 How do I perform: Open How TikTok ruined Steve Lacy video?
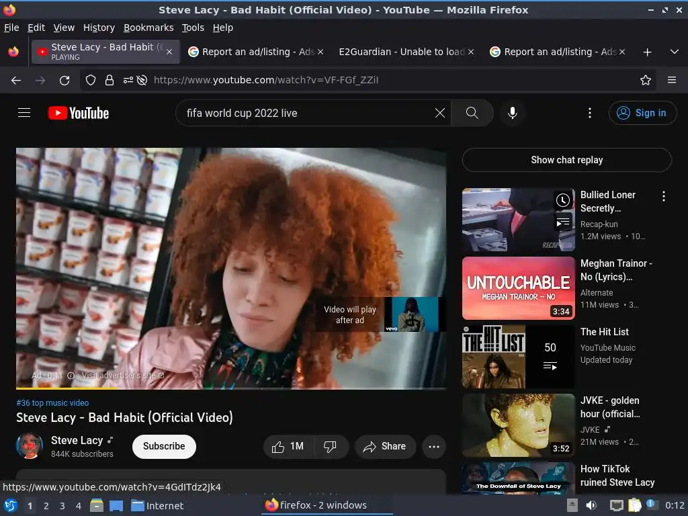pos(518,478)
